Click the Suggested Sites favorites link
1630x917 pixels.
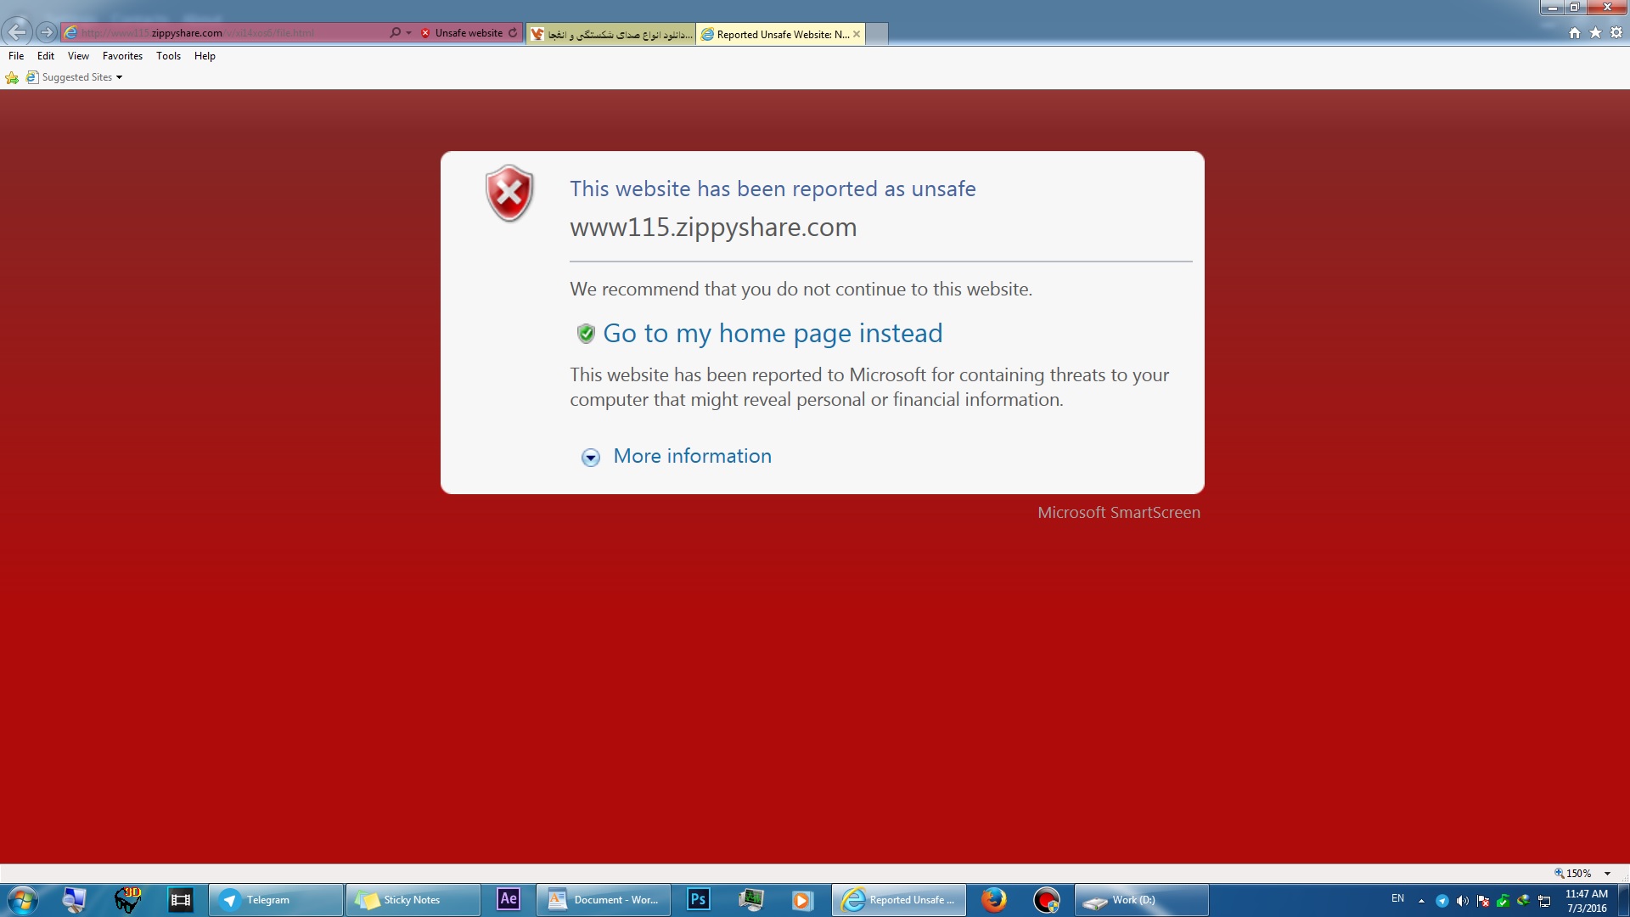70,77
